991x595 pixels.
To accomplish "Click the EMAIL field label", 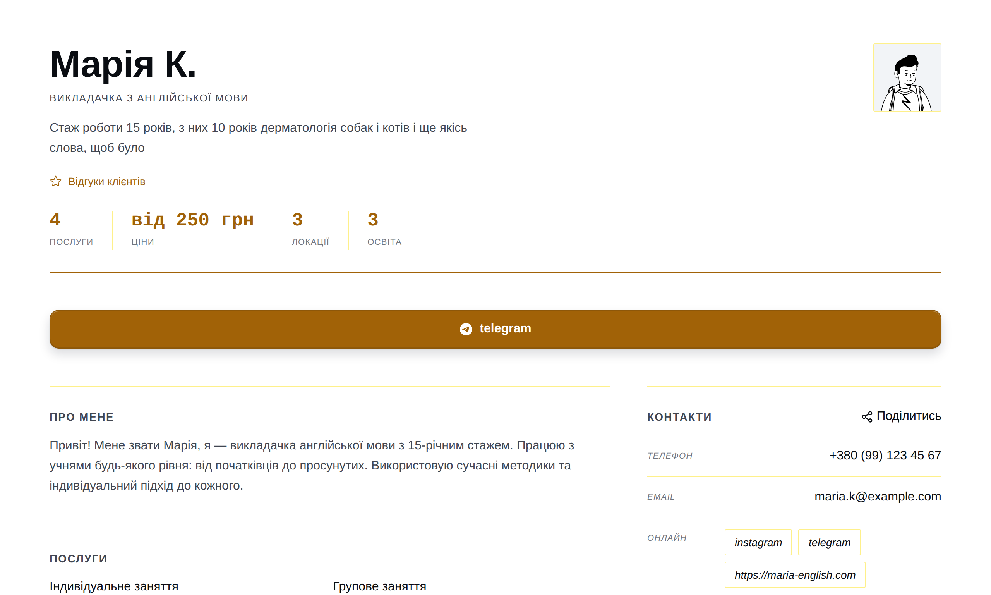I will (x=661, y=497).
